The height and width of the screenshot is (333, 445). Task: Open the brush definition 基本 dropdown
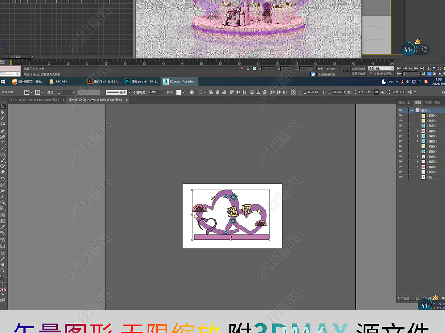(129, 92)
